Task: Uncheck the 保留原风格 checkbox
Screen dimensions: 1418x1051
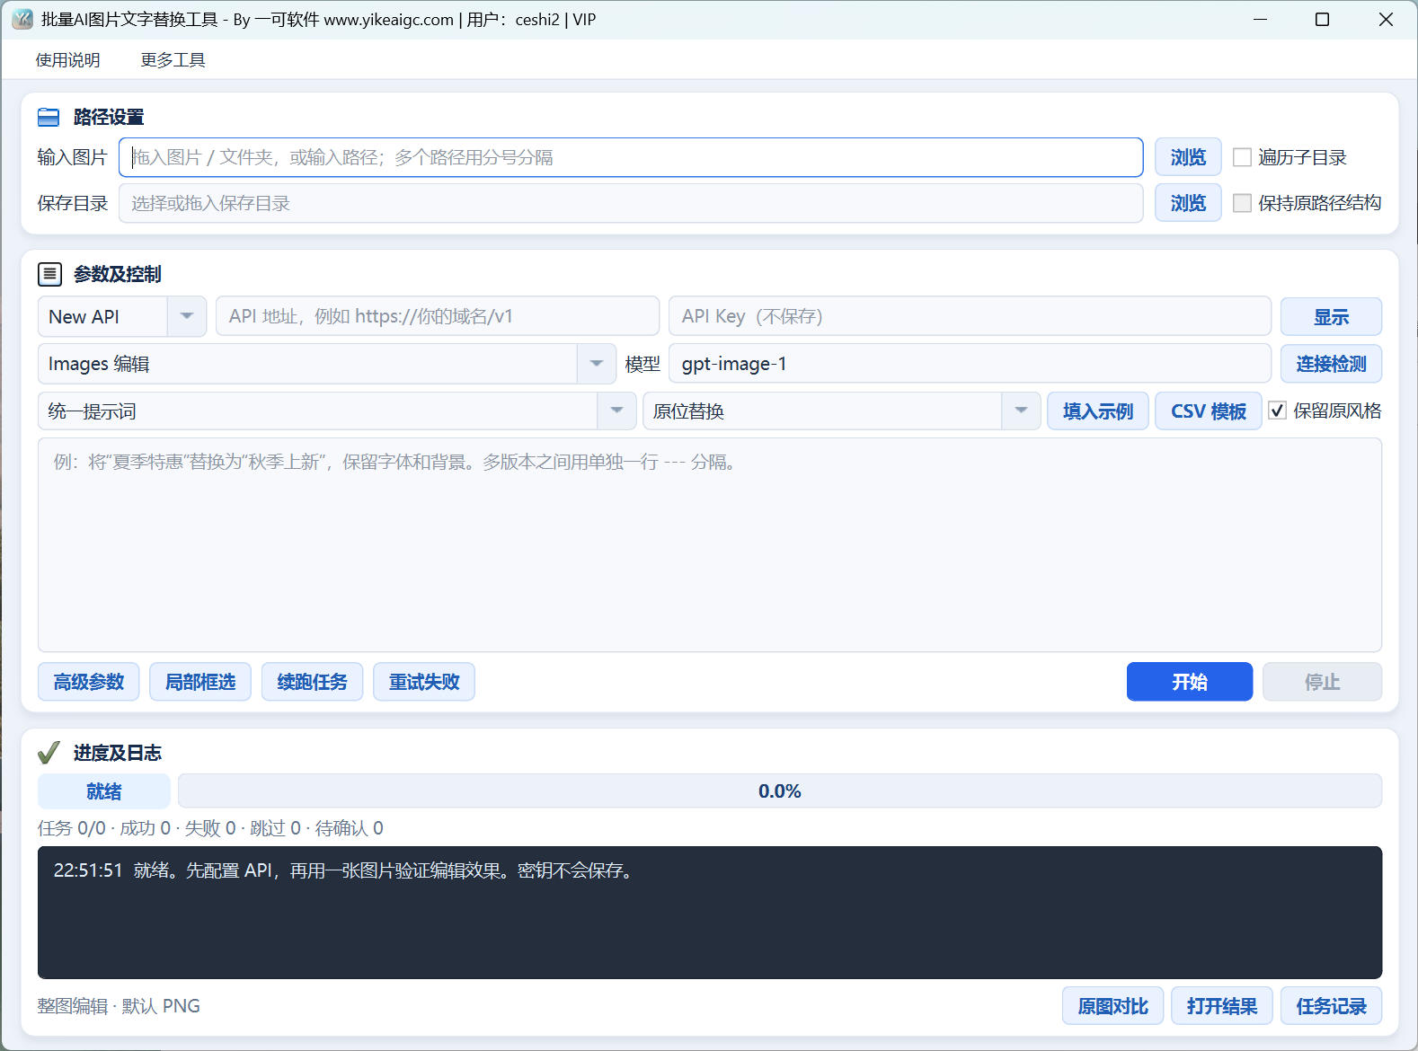Action: pyautogui.click(x=1277, y=411)
